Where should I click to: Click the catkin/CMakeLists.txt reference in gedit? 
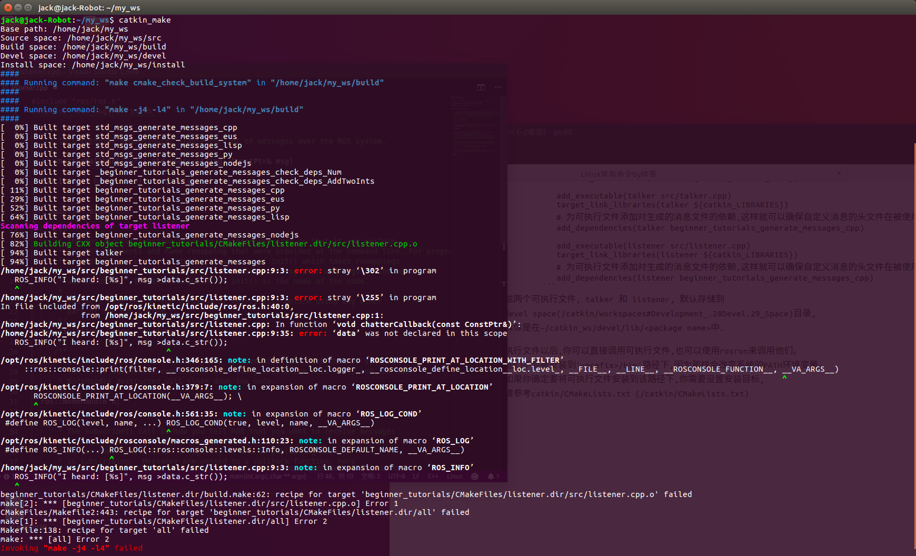640,394
